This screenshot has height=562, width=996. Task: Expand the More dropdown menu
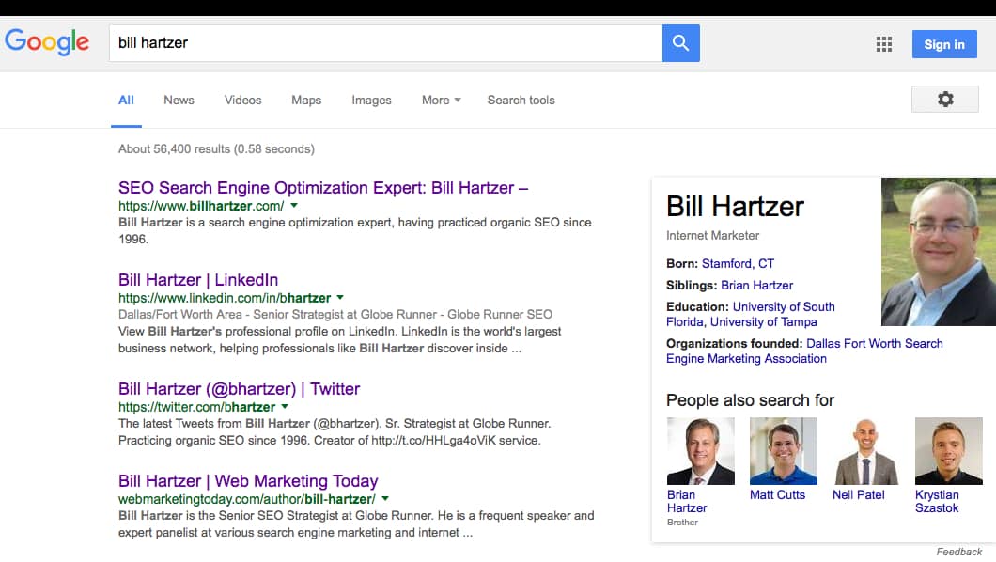(x=441, y=101)
